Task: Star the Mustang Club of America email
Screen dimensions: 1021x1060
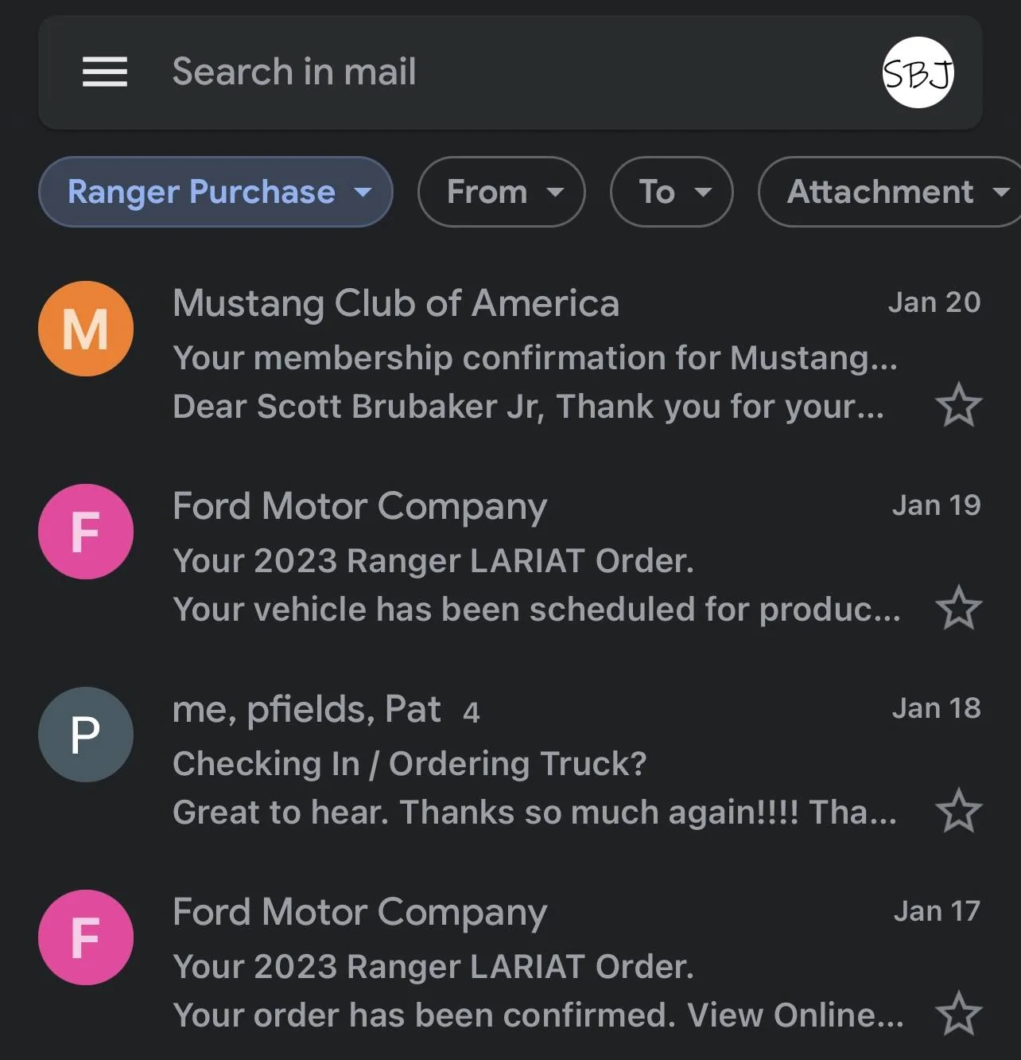Action: 959,405
